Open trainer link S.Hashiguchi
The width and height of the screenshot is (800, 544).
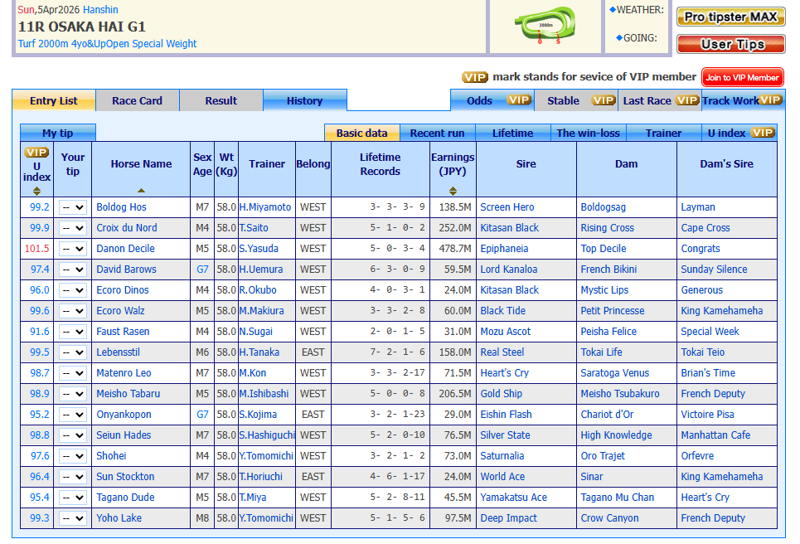(x=267, y=435)
